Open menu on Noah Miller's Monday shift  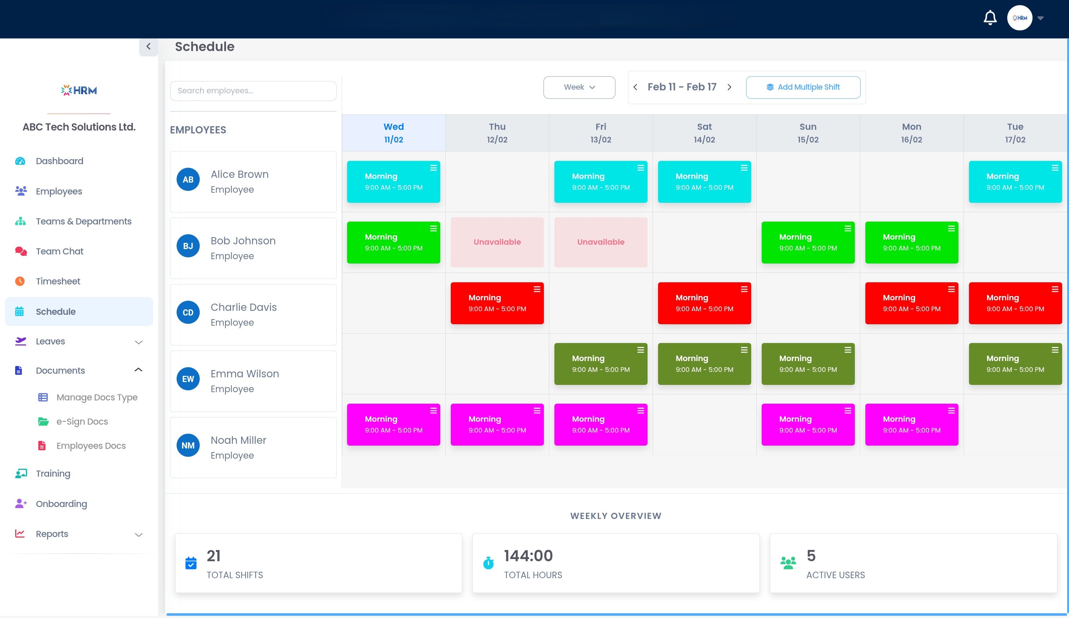pos(951,411)
